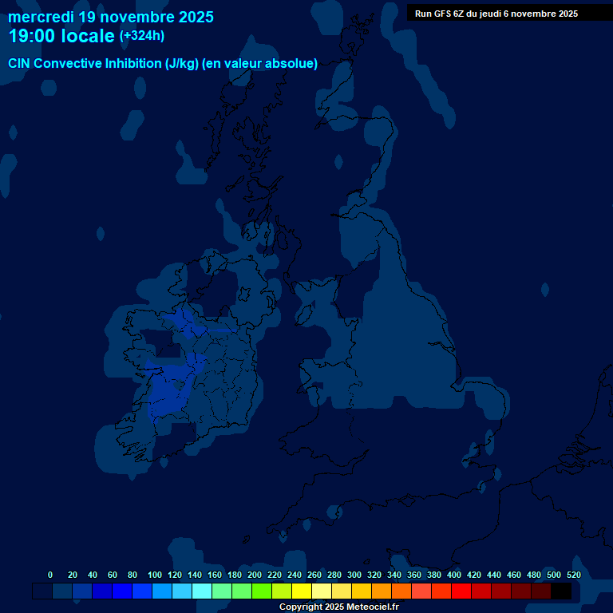Click the Run GFS 6Z header label

[x=496, y=14]
